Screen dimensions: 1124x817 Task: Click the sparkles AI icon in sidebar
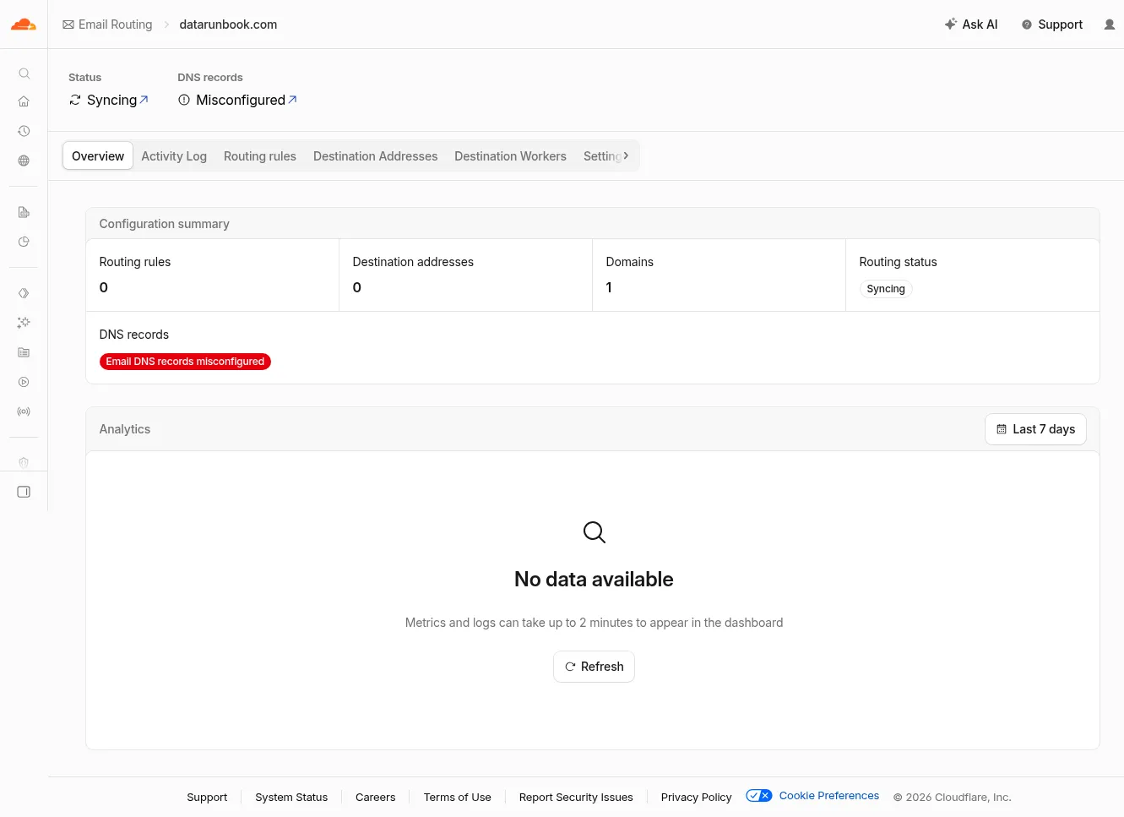24,323
